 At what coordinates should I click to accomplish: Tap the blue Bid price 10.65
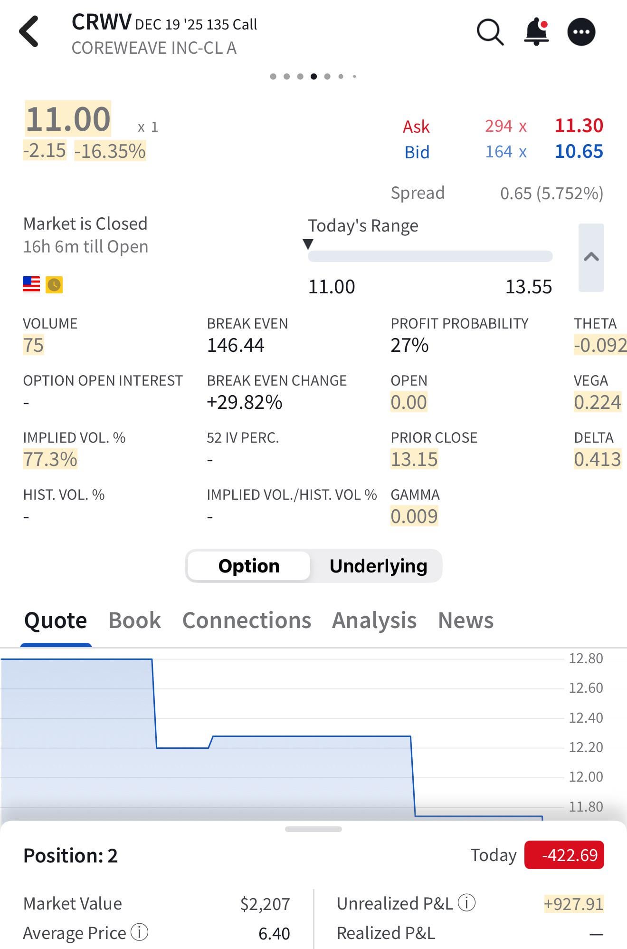click(x=579, y=151)
